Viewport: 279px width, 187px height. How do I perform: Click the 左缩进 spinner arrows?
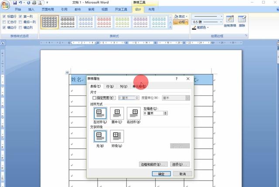(x=166, y=113)
